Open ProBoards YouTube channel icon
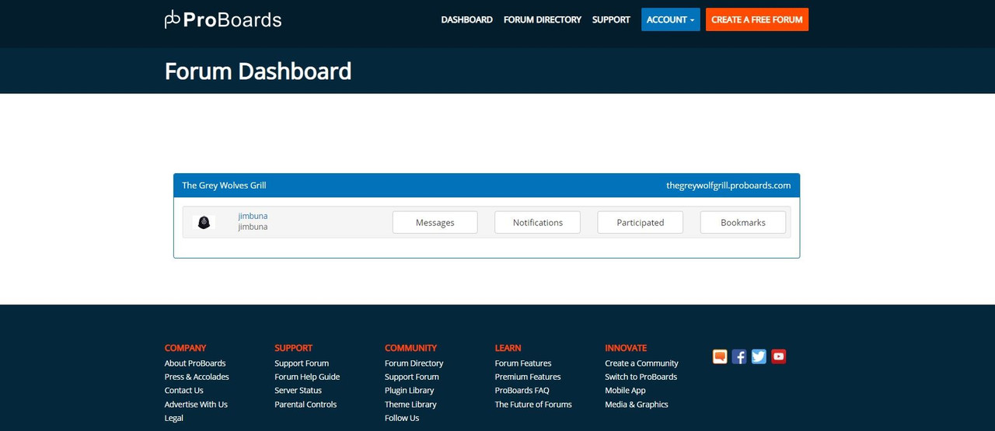The image size is (995, 431). (778, 356)
